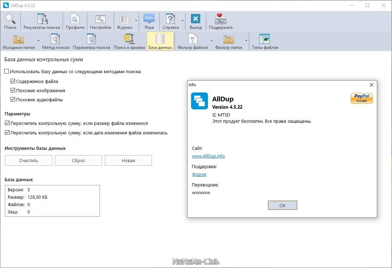Click '© MTSD' copyright text

tap(221, 115)
